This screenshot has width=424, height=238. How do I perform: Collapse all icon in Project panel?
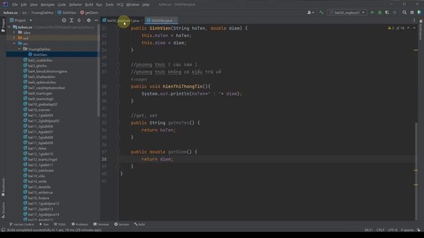(x=79, y=20)
